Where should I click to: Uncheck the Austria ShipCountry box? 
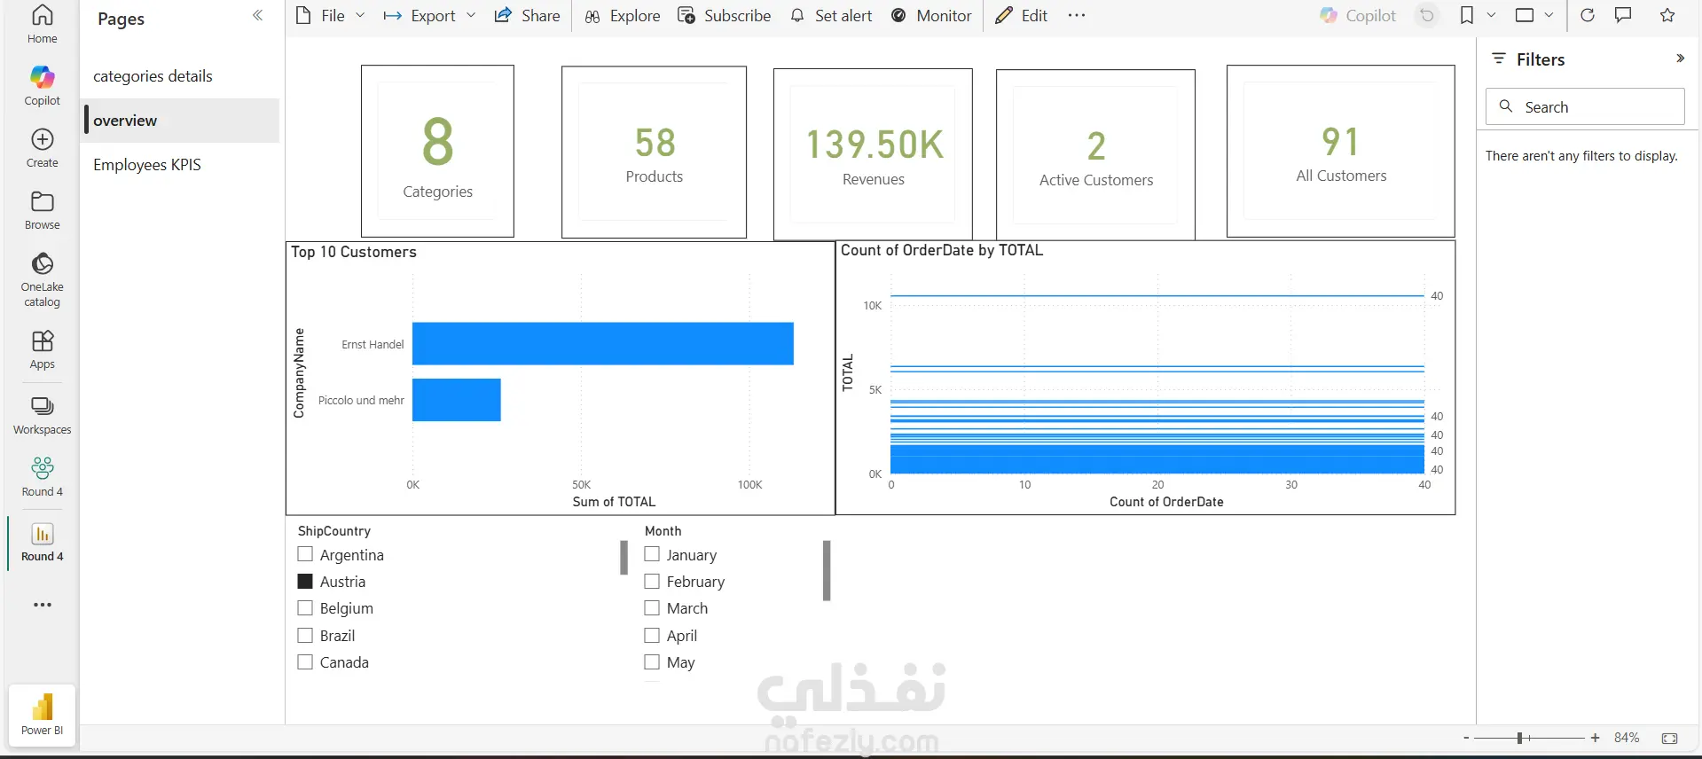coord(305,581)
